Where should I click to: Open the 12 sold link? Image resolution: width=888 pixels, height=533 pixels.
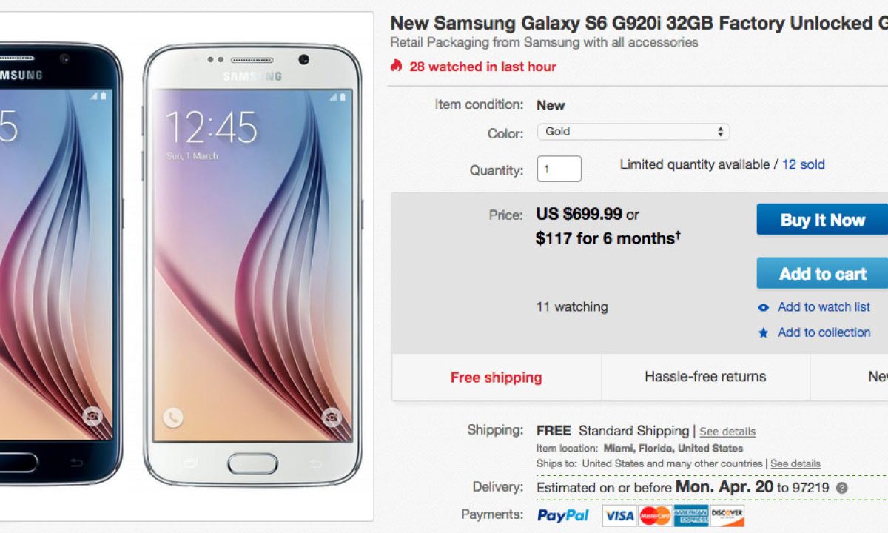803,164
